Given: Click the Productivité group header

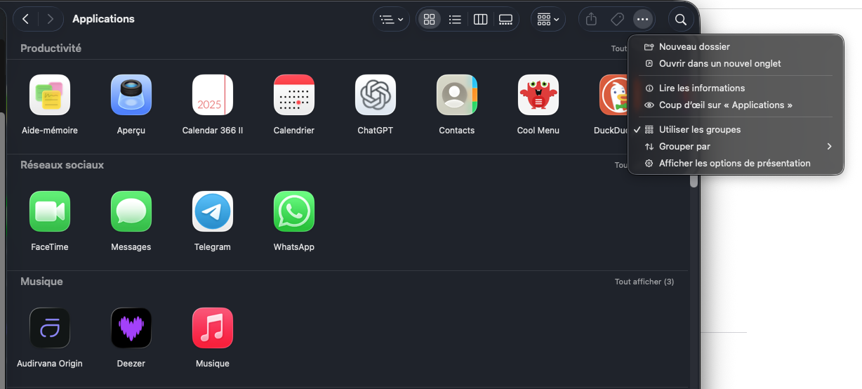Looking at the screenshot, I should (51, 48).
